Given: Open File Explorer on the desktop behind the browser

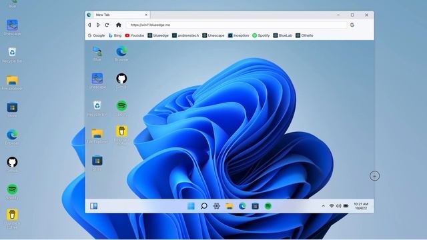Looking at the screenshot, I should point(12,82).
